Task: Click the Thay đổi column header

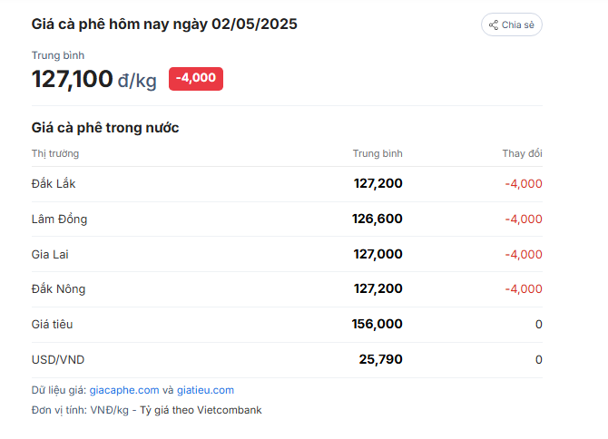Action: point(522,153)
